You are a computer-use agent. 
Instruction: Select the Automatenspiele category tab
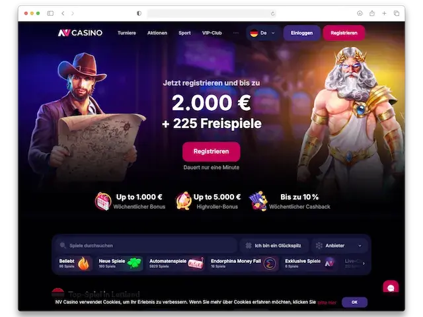click(176, 263)
